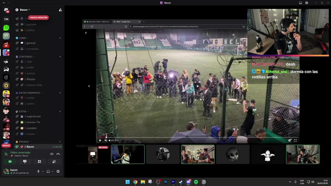Collapse the LOBBY category

point(22,38)
